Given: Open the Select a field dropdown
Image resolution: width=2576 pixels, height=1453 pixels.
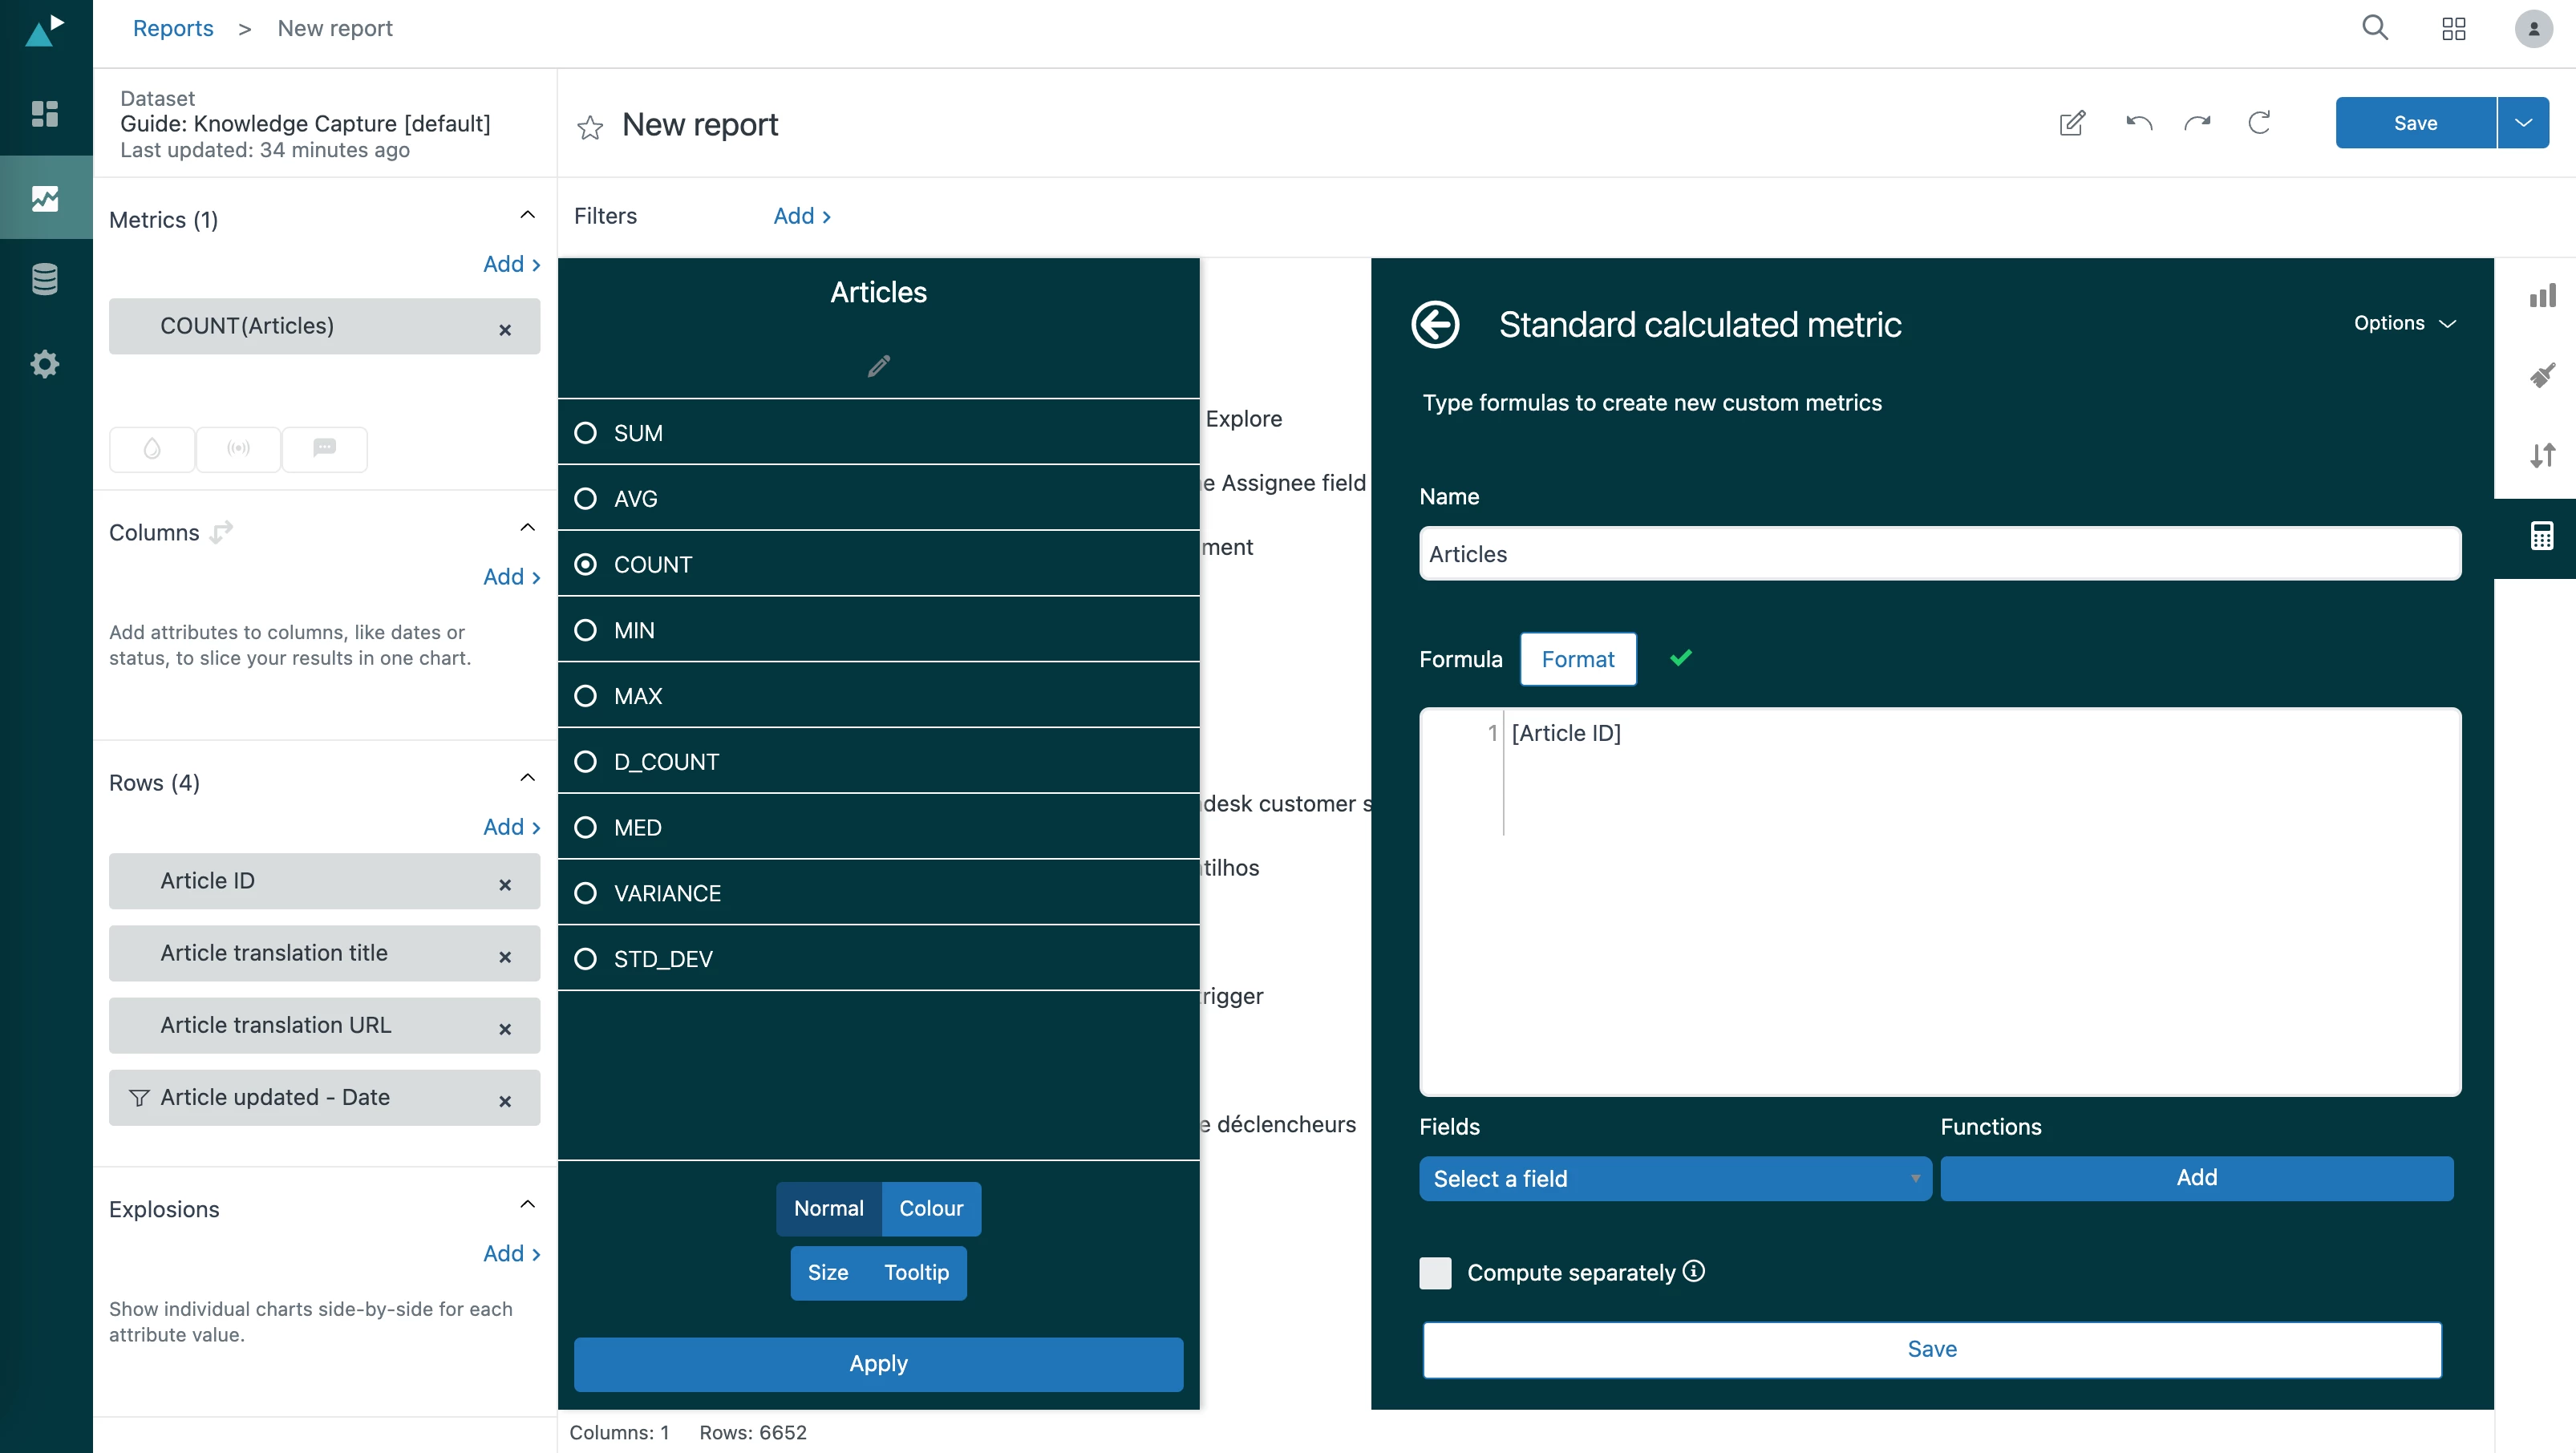Looking at the screenshot, I should (1674, 1179).
